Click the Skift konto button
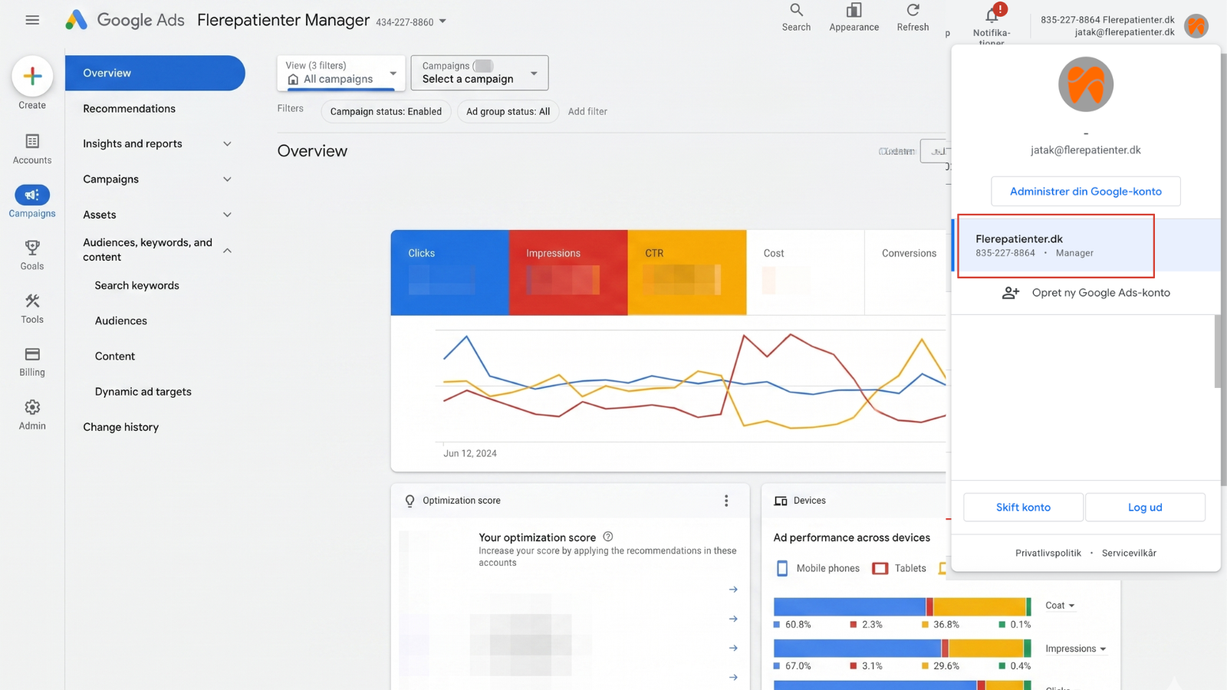Screen dimensions: 1227x690 (x=1023, y=508)
